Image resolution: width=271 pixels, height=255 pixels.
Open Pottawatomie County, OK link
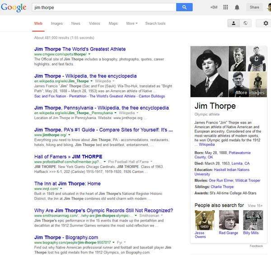click(x=222, y=155)
